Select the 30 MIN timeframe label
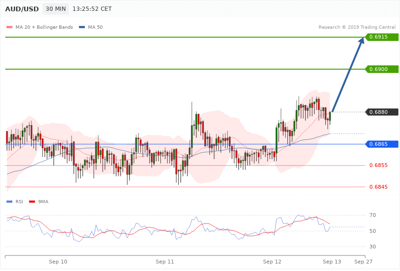This screenshot has height=271, width=400. pyautogui.click(x=56, y=9)
